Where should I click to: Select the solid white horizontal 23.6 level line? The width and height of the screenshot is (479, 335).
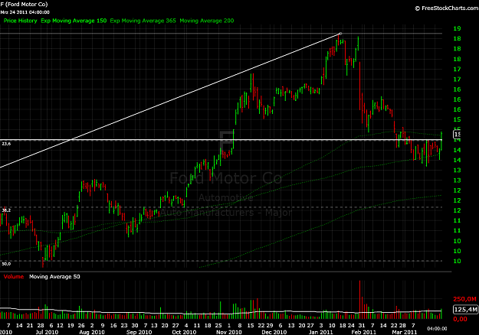coord(221,140)
